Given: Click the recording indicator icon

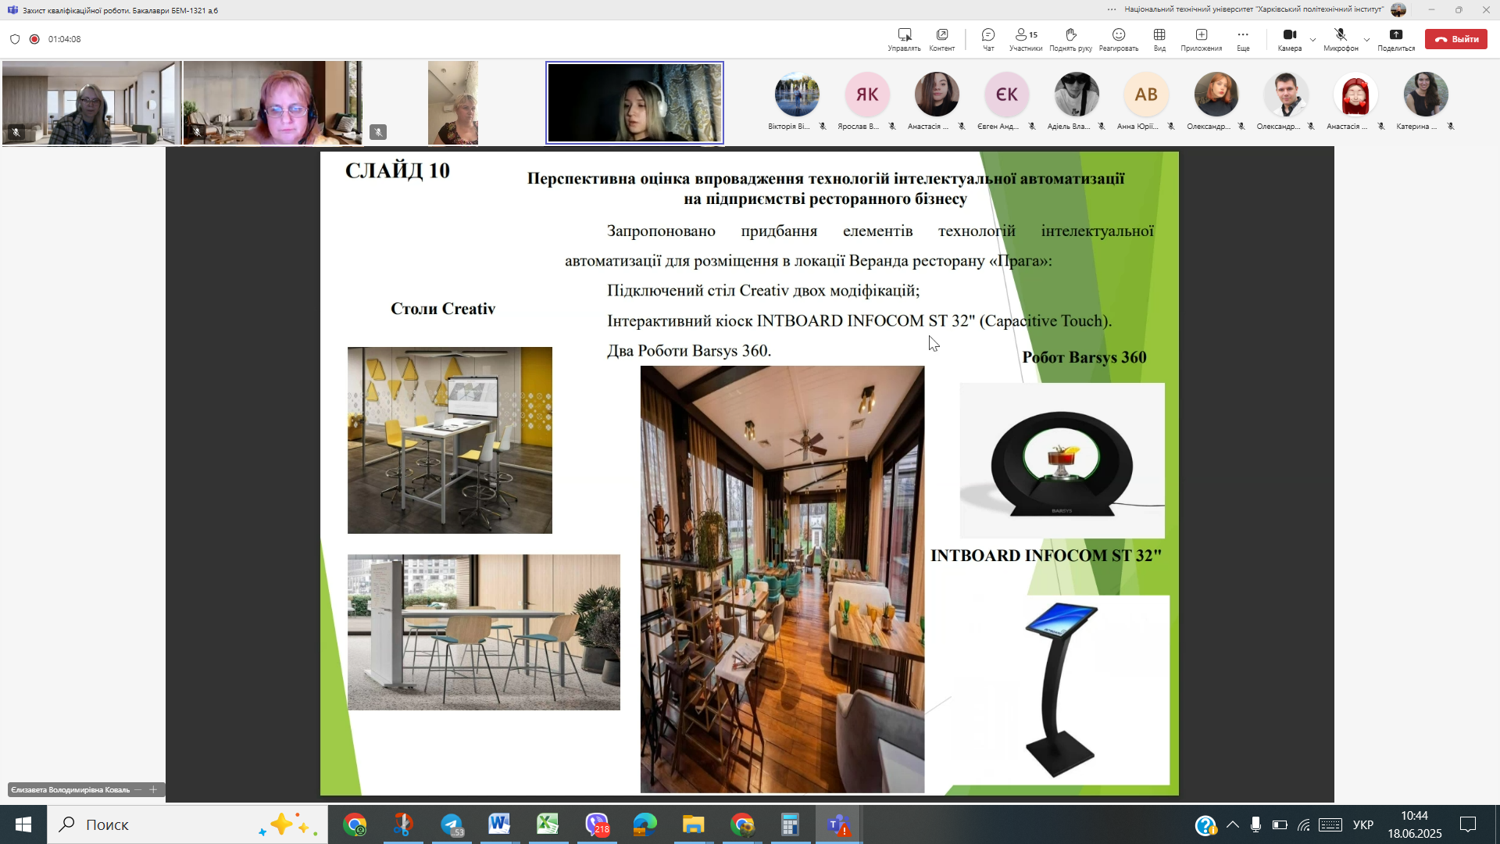Looking at the screenshot, I should click(x=34, y=39).
